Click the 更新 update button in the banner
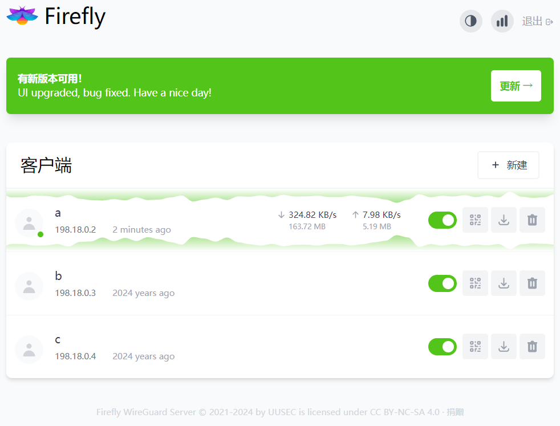The width and height of the screenshot is (560, 426). click(516, 86)
